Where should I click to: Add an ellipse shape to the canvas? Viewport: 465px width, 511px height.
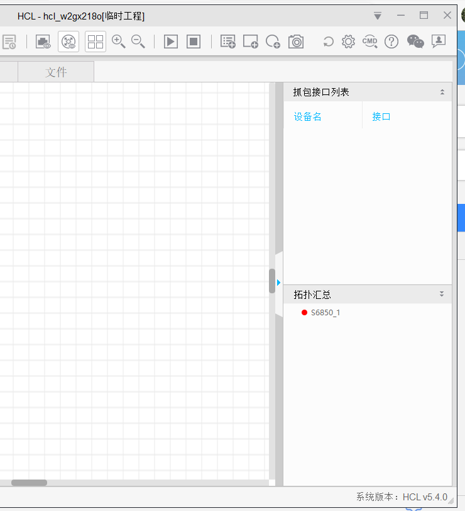tap(273, 42)
